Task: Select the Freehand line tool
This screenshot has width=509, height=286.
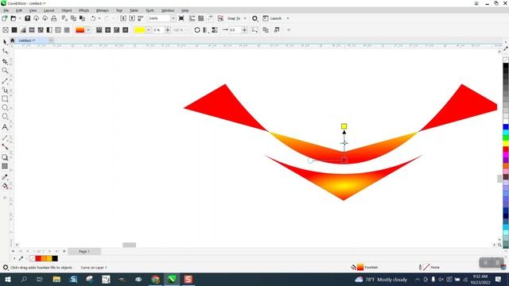Action: (x=5, y=81)
